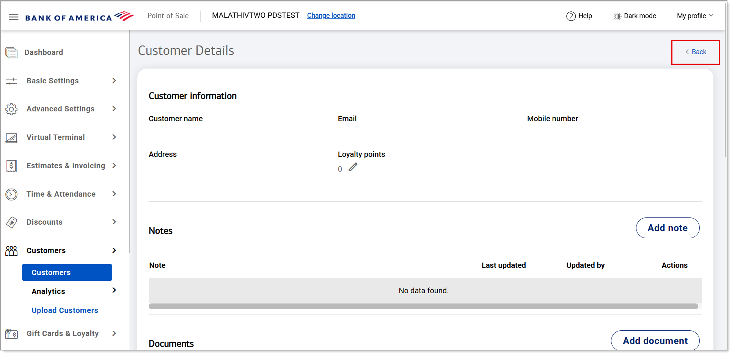Click the Note column header
Screen dimensions: 732x355
point(157,265)
